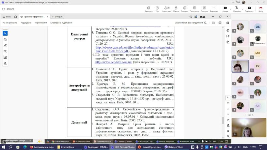Select the arrow selection tool in Acrobat
This screenshot has height=150, width=267.
coord(5,33)
